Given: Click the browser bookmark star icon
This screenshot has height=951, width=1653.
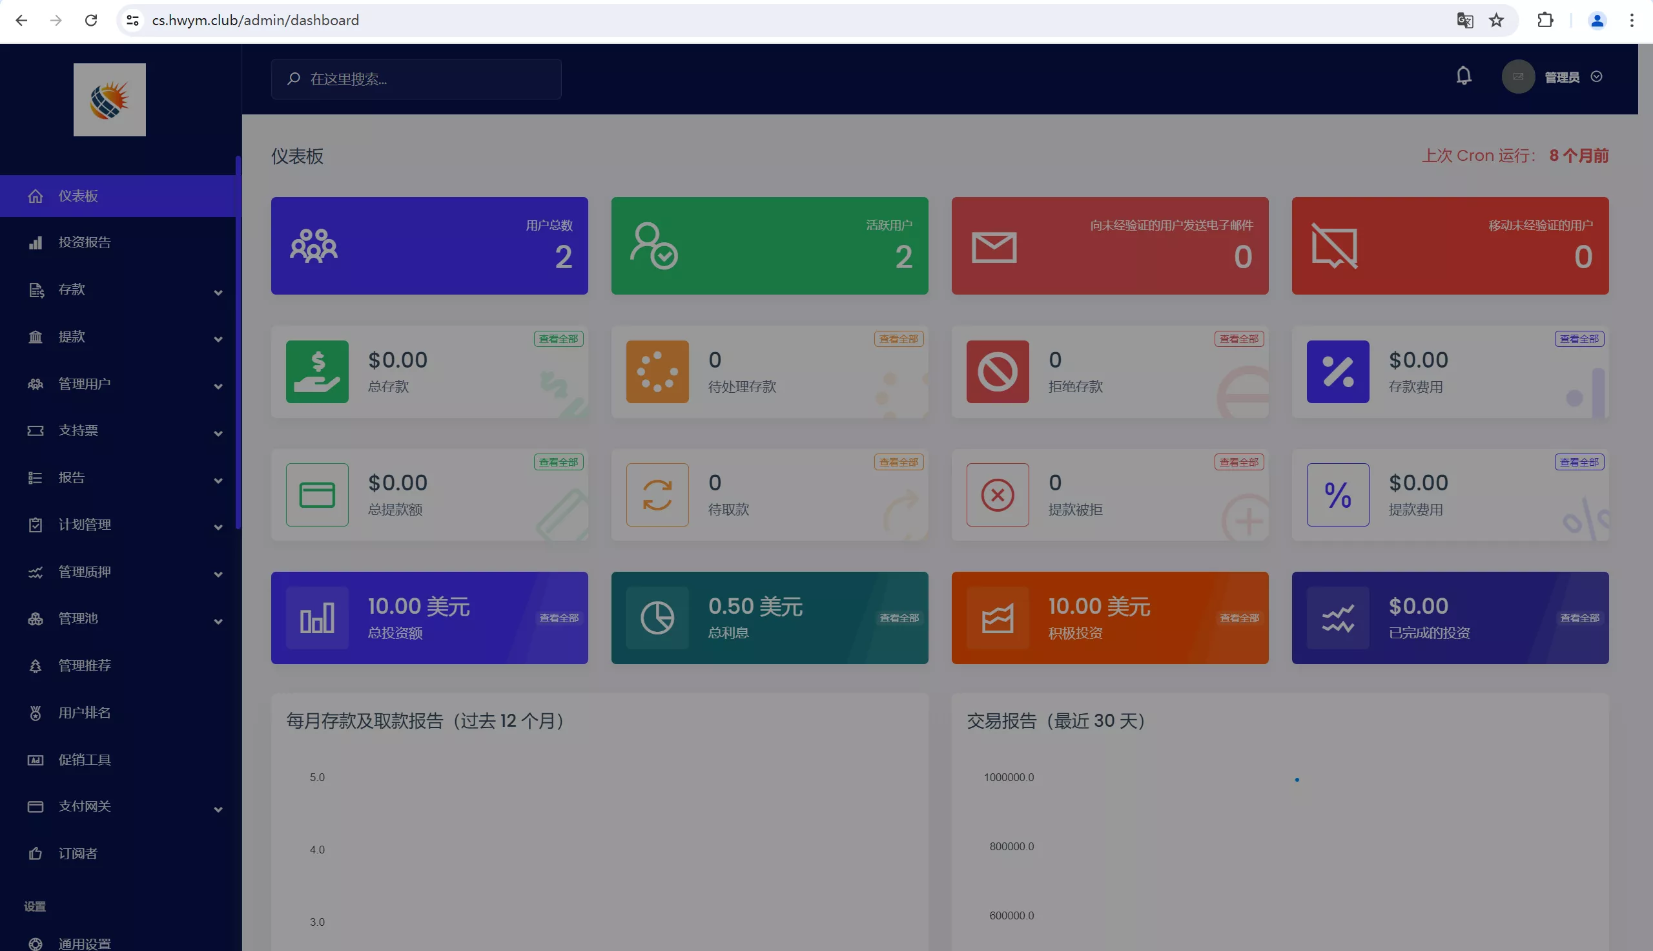Looking at the screenshot, I should (x=1495, y=20).
